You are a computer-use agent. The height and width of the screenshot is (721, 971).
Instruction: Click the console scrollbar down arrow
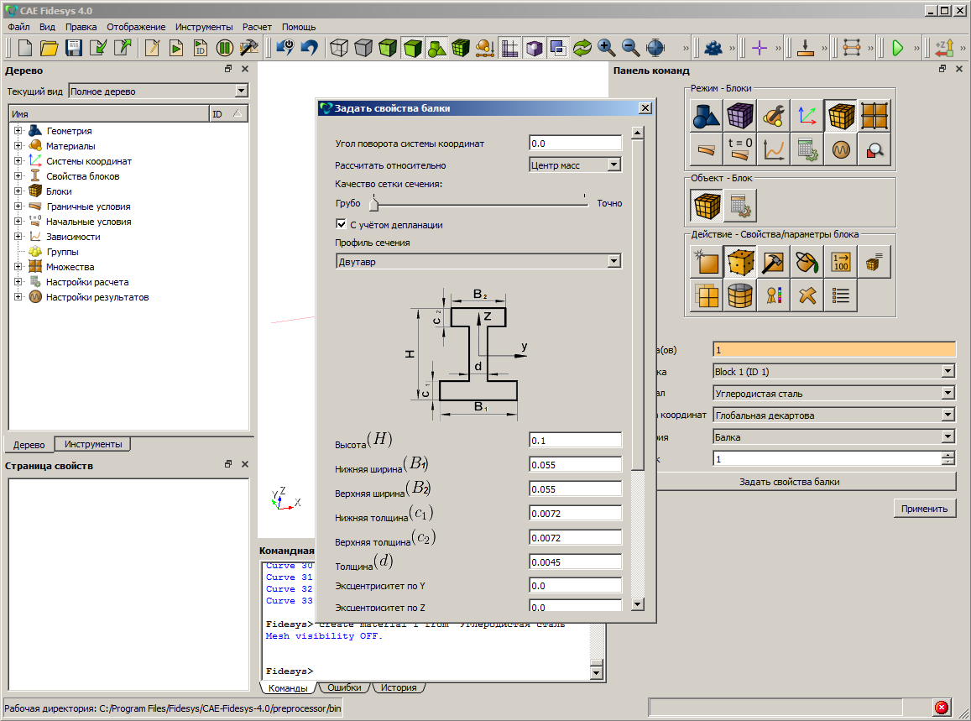(x=596, y=672)
